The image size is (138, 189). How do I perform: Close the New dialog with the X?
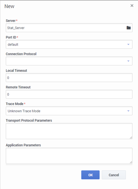[x=132, y=6]
